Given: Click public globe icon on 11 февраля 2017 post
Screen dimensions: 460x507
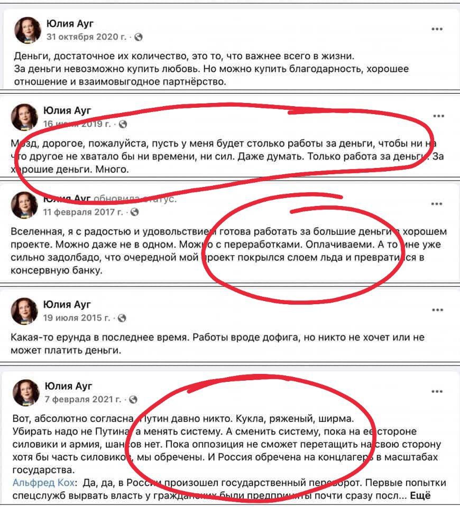Looking at the screenshot, I should pyautogui.click(x=134, y=212).
